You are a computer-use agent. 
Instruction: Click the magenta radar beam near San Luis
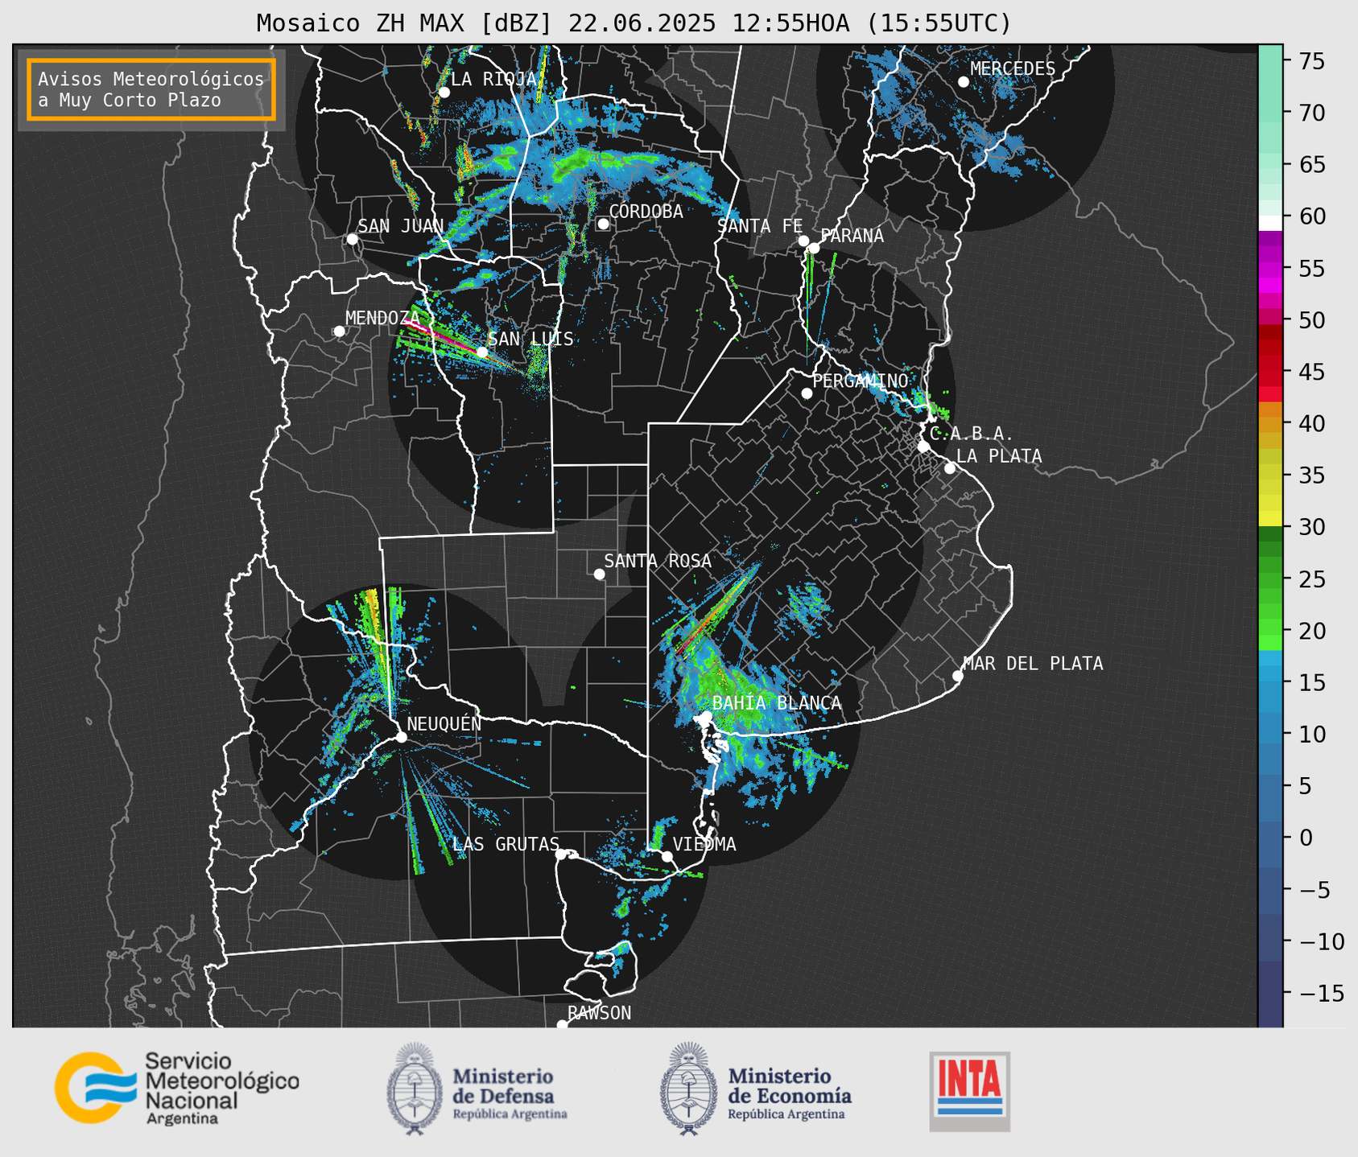[x=441, y=338]
